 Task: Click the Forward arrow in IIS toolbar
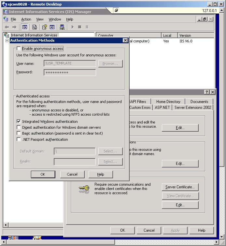(x=14, y=27)
